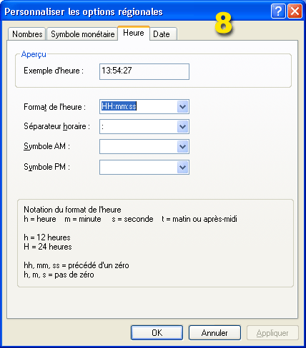Click the Appliquer button
The width and height of the screenshot is (306, 348).
click(x=272, y=333)
